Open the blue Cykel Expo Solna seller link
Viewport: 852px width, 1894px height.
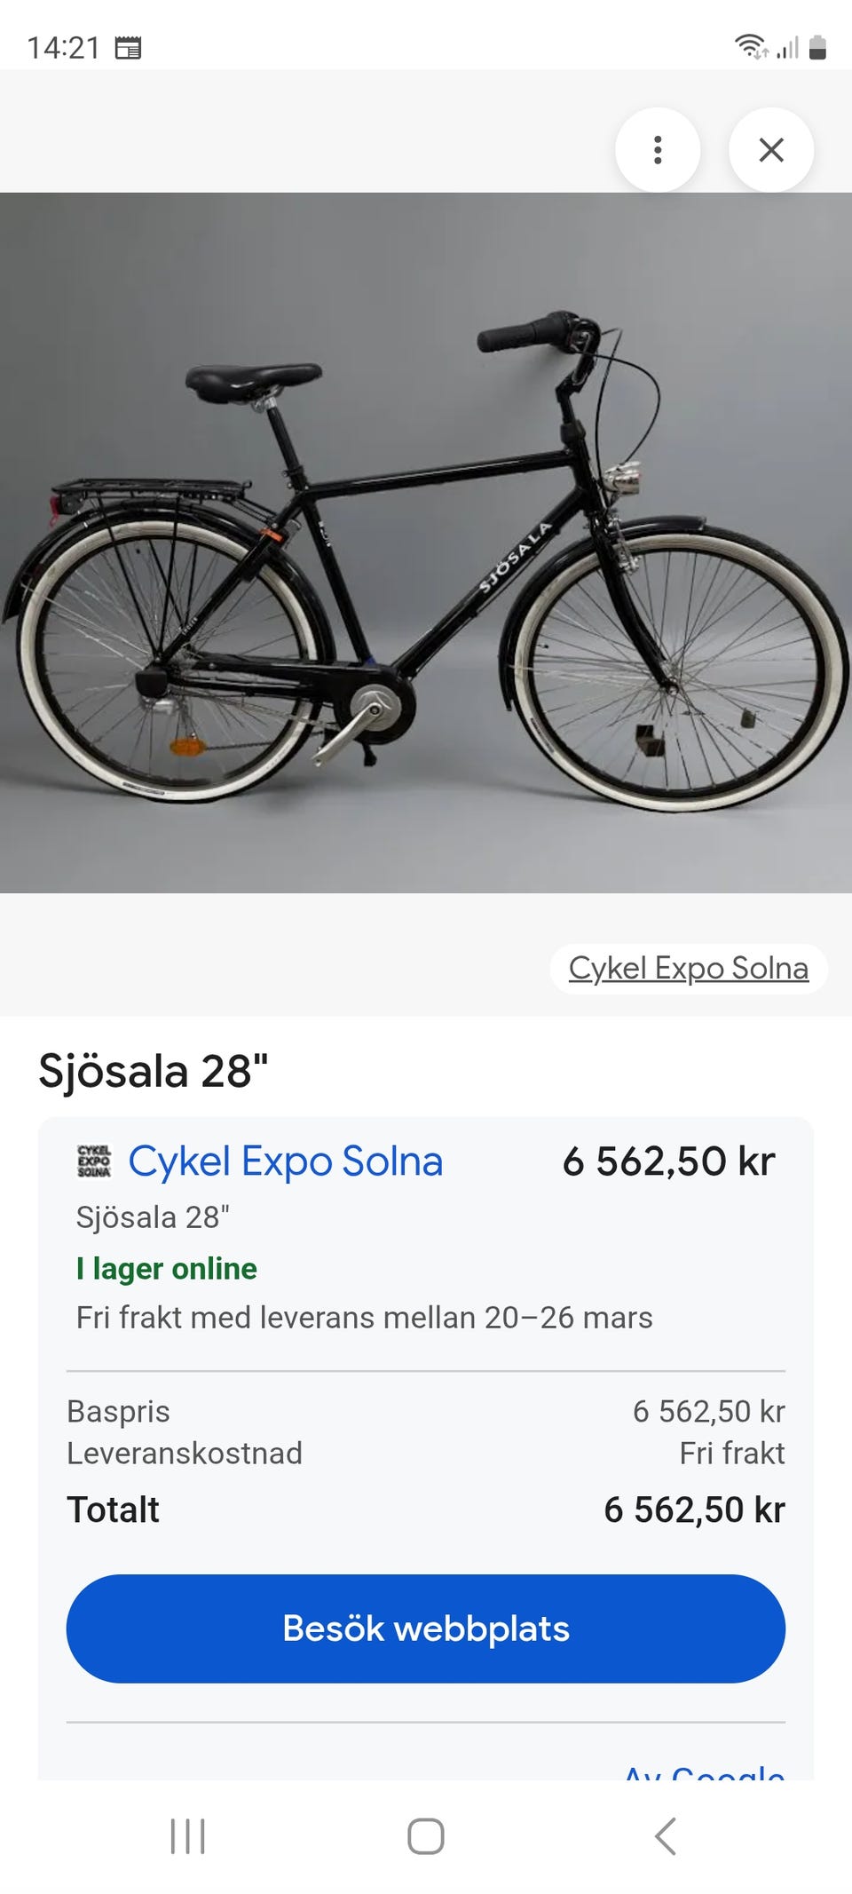[285, 1161]
